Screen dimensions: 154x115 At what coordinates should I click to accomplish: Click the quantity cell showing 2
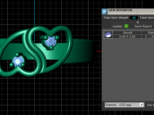146,36
